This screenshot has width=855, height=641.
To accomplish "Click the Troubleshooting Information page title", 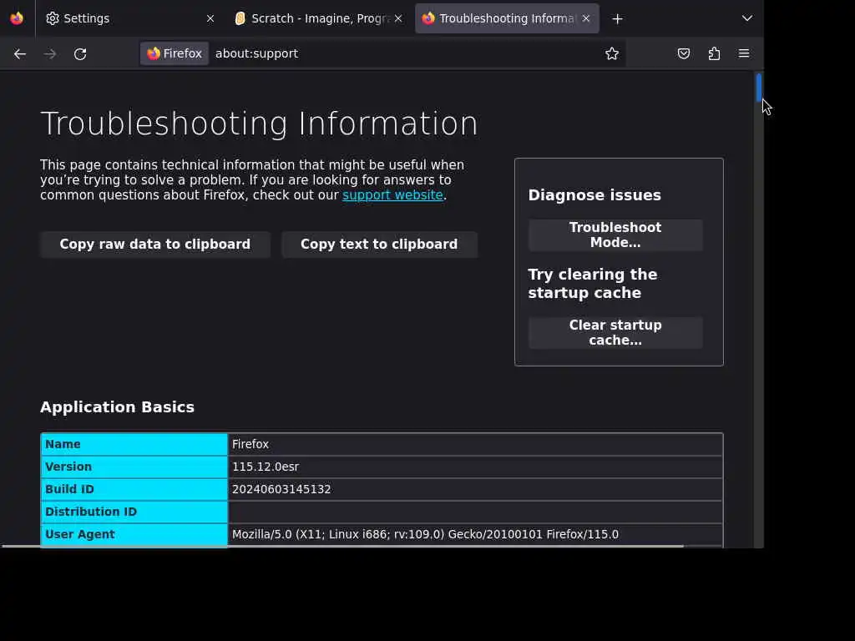I will point(259,124).
